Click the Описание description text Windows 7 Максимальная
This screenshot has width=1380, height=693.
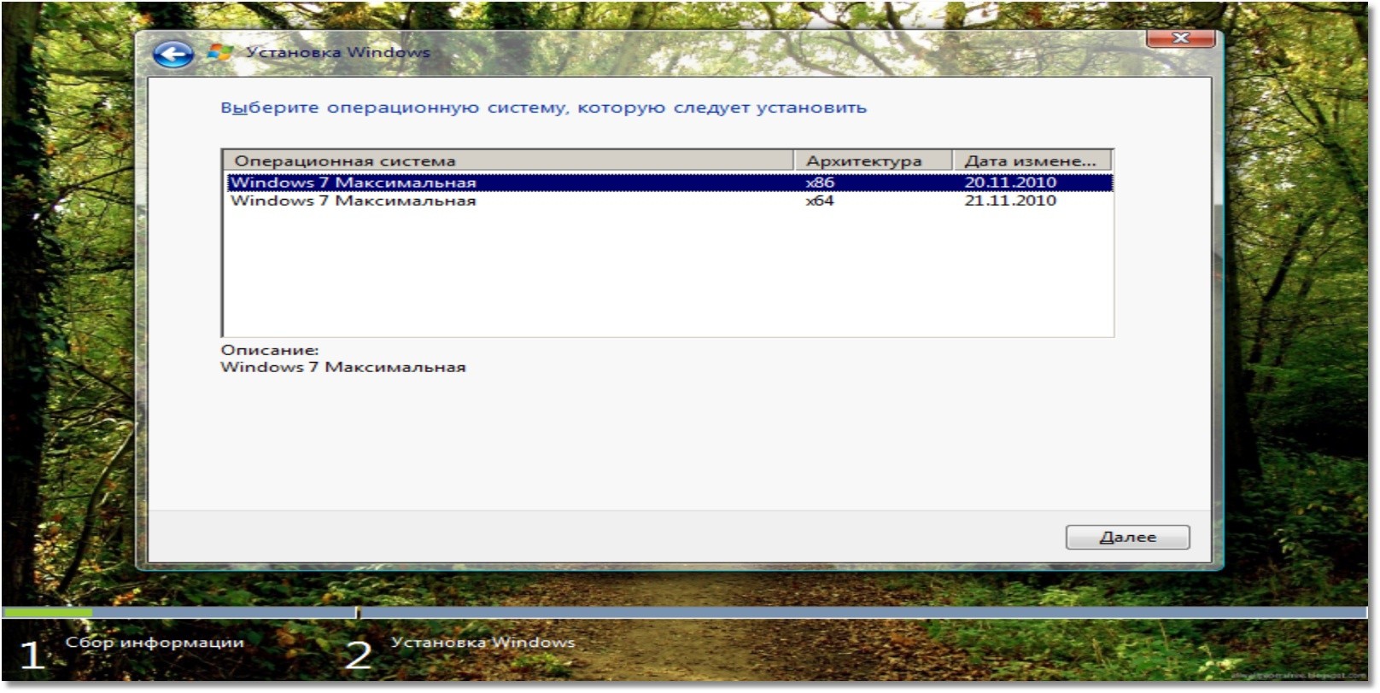343,368
